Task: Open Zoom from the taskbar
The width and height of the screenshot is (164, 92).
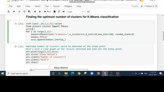Action: 92,74
